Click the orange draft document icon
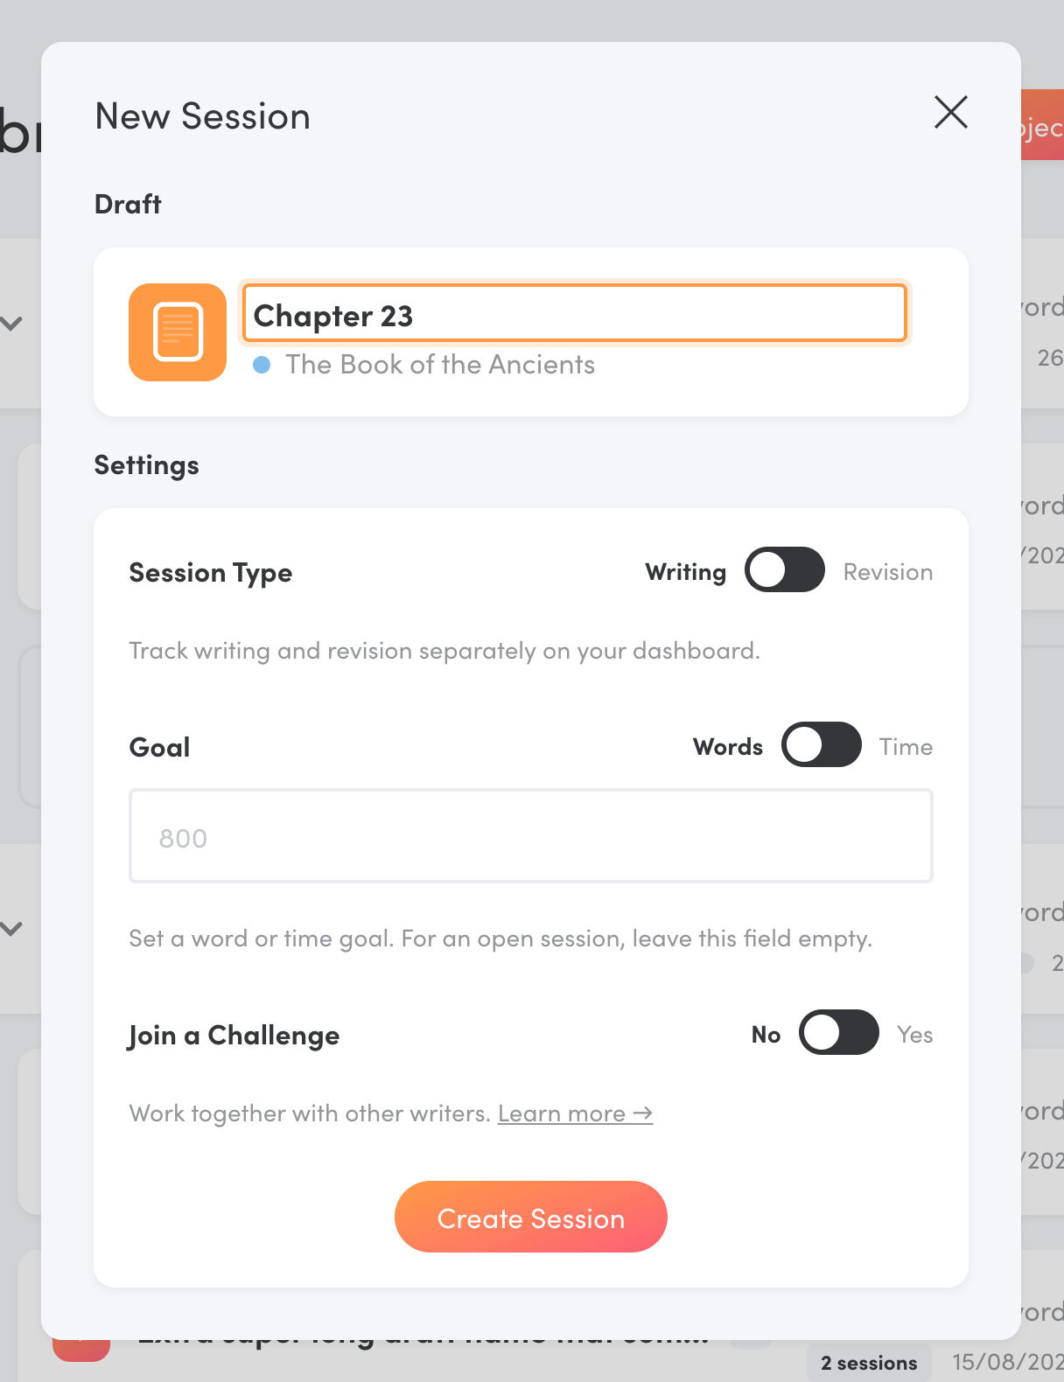The width and height of the screenshot is (1064, 1382). [x=178, y=332]
